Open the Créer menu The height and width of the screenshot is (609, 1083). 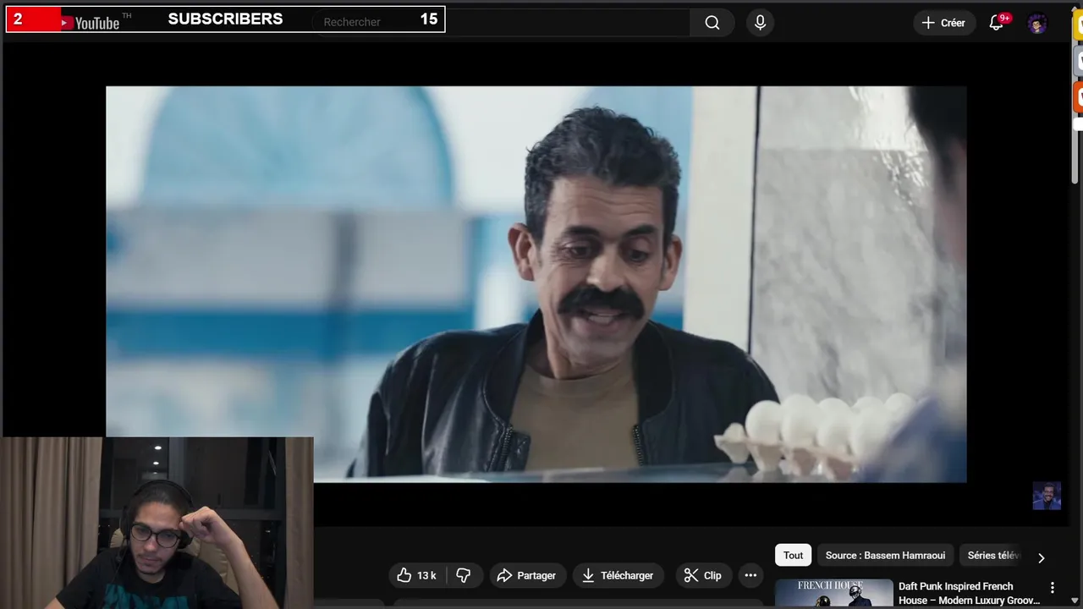pyautogui.click(x=944, y=23)
